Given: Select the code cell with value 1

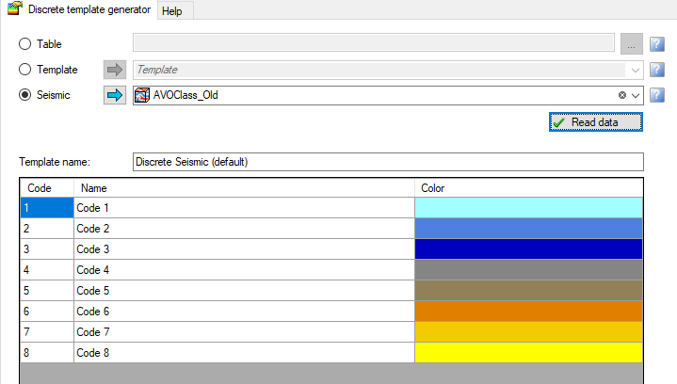Looking at the screenshot, I should pos(47,208).
